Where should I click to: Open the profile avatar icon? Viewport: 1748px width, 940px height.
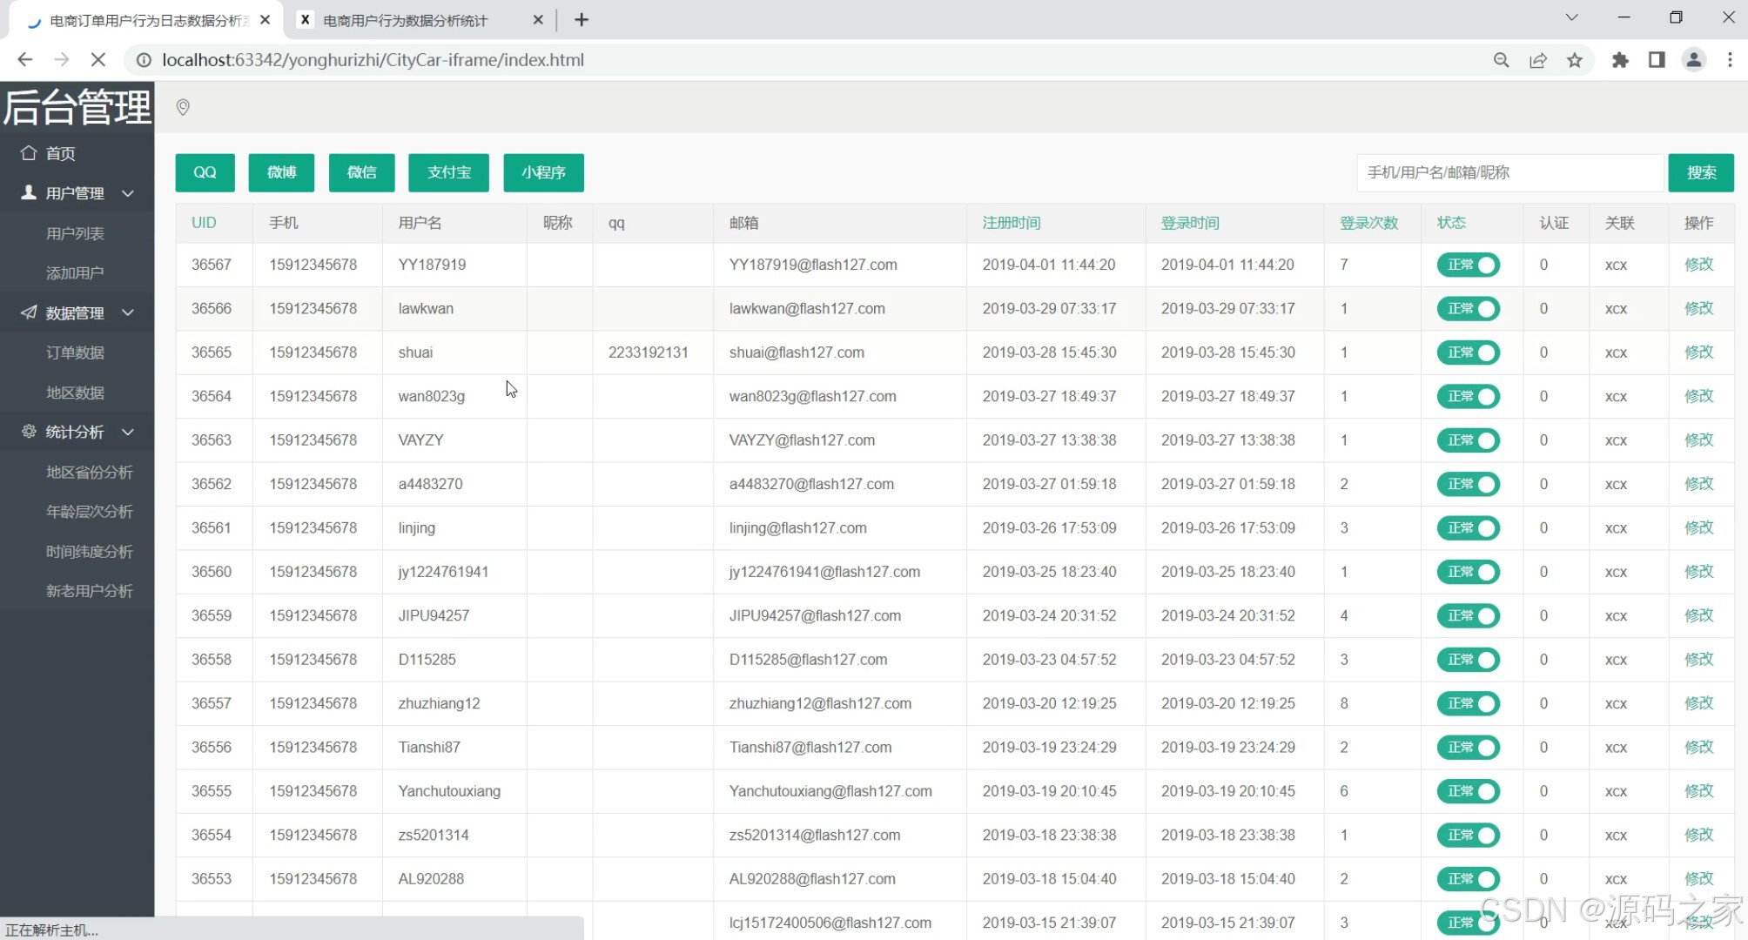1694,60
